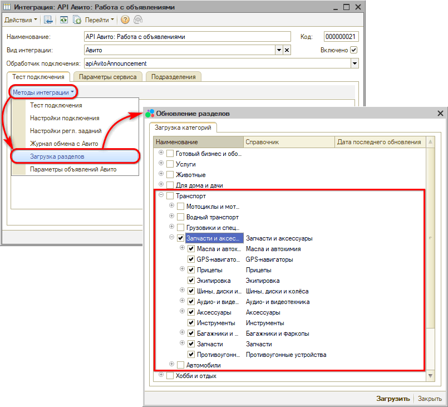Viewport: 448px width, 407px height.
Task: Click the Закрыть button
Action: pyautogui.click(x=430, y=399)
